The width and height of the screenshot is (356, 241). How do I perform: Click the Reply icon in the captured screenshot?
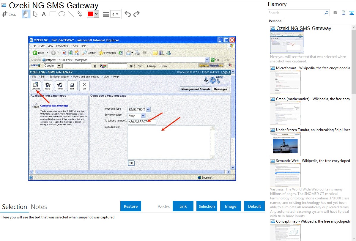coord(48,86)
